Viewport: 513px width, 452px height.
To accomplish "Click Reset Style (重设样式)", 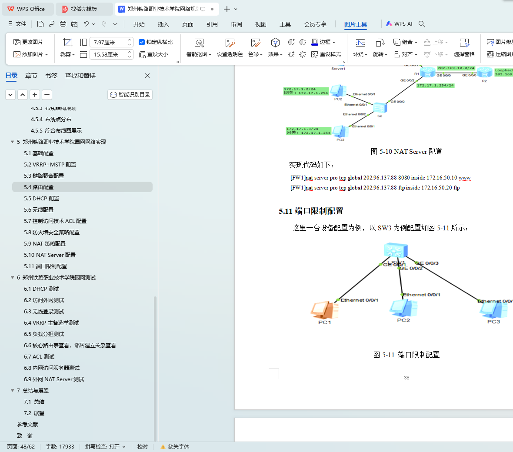I will coord(326,54).
